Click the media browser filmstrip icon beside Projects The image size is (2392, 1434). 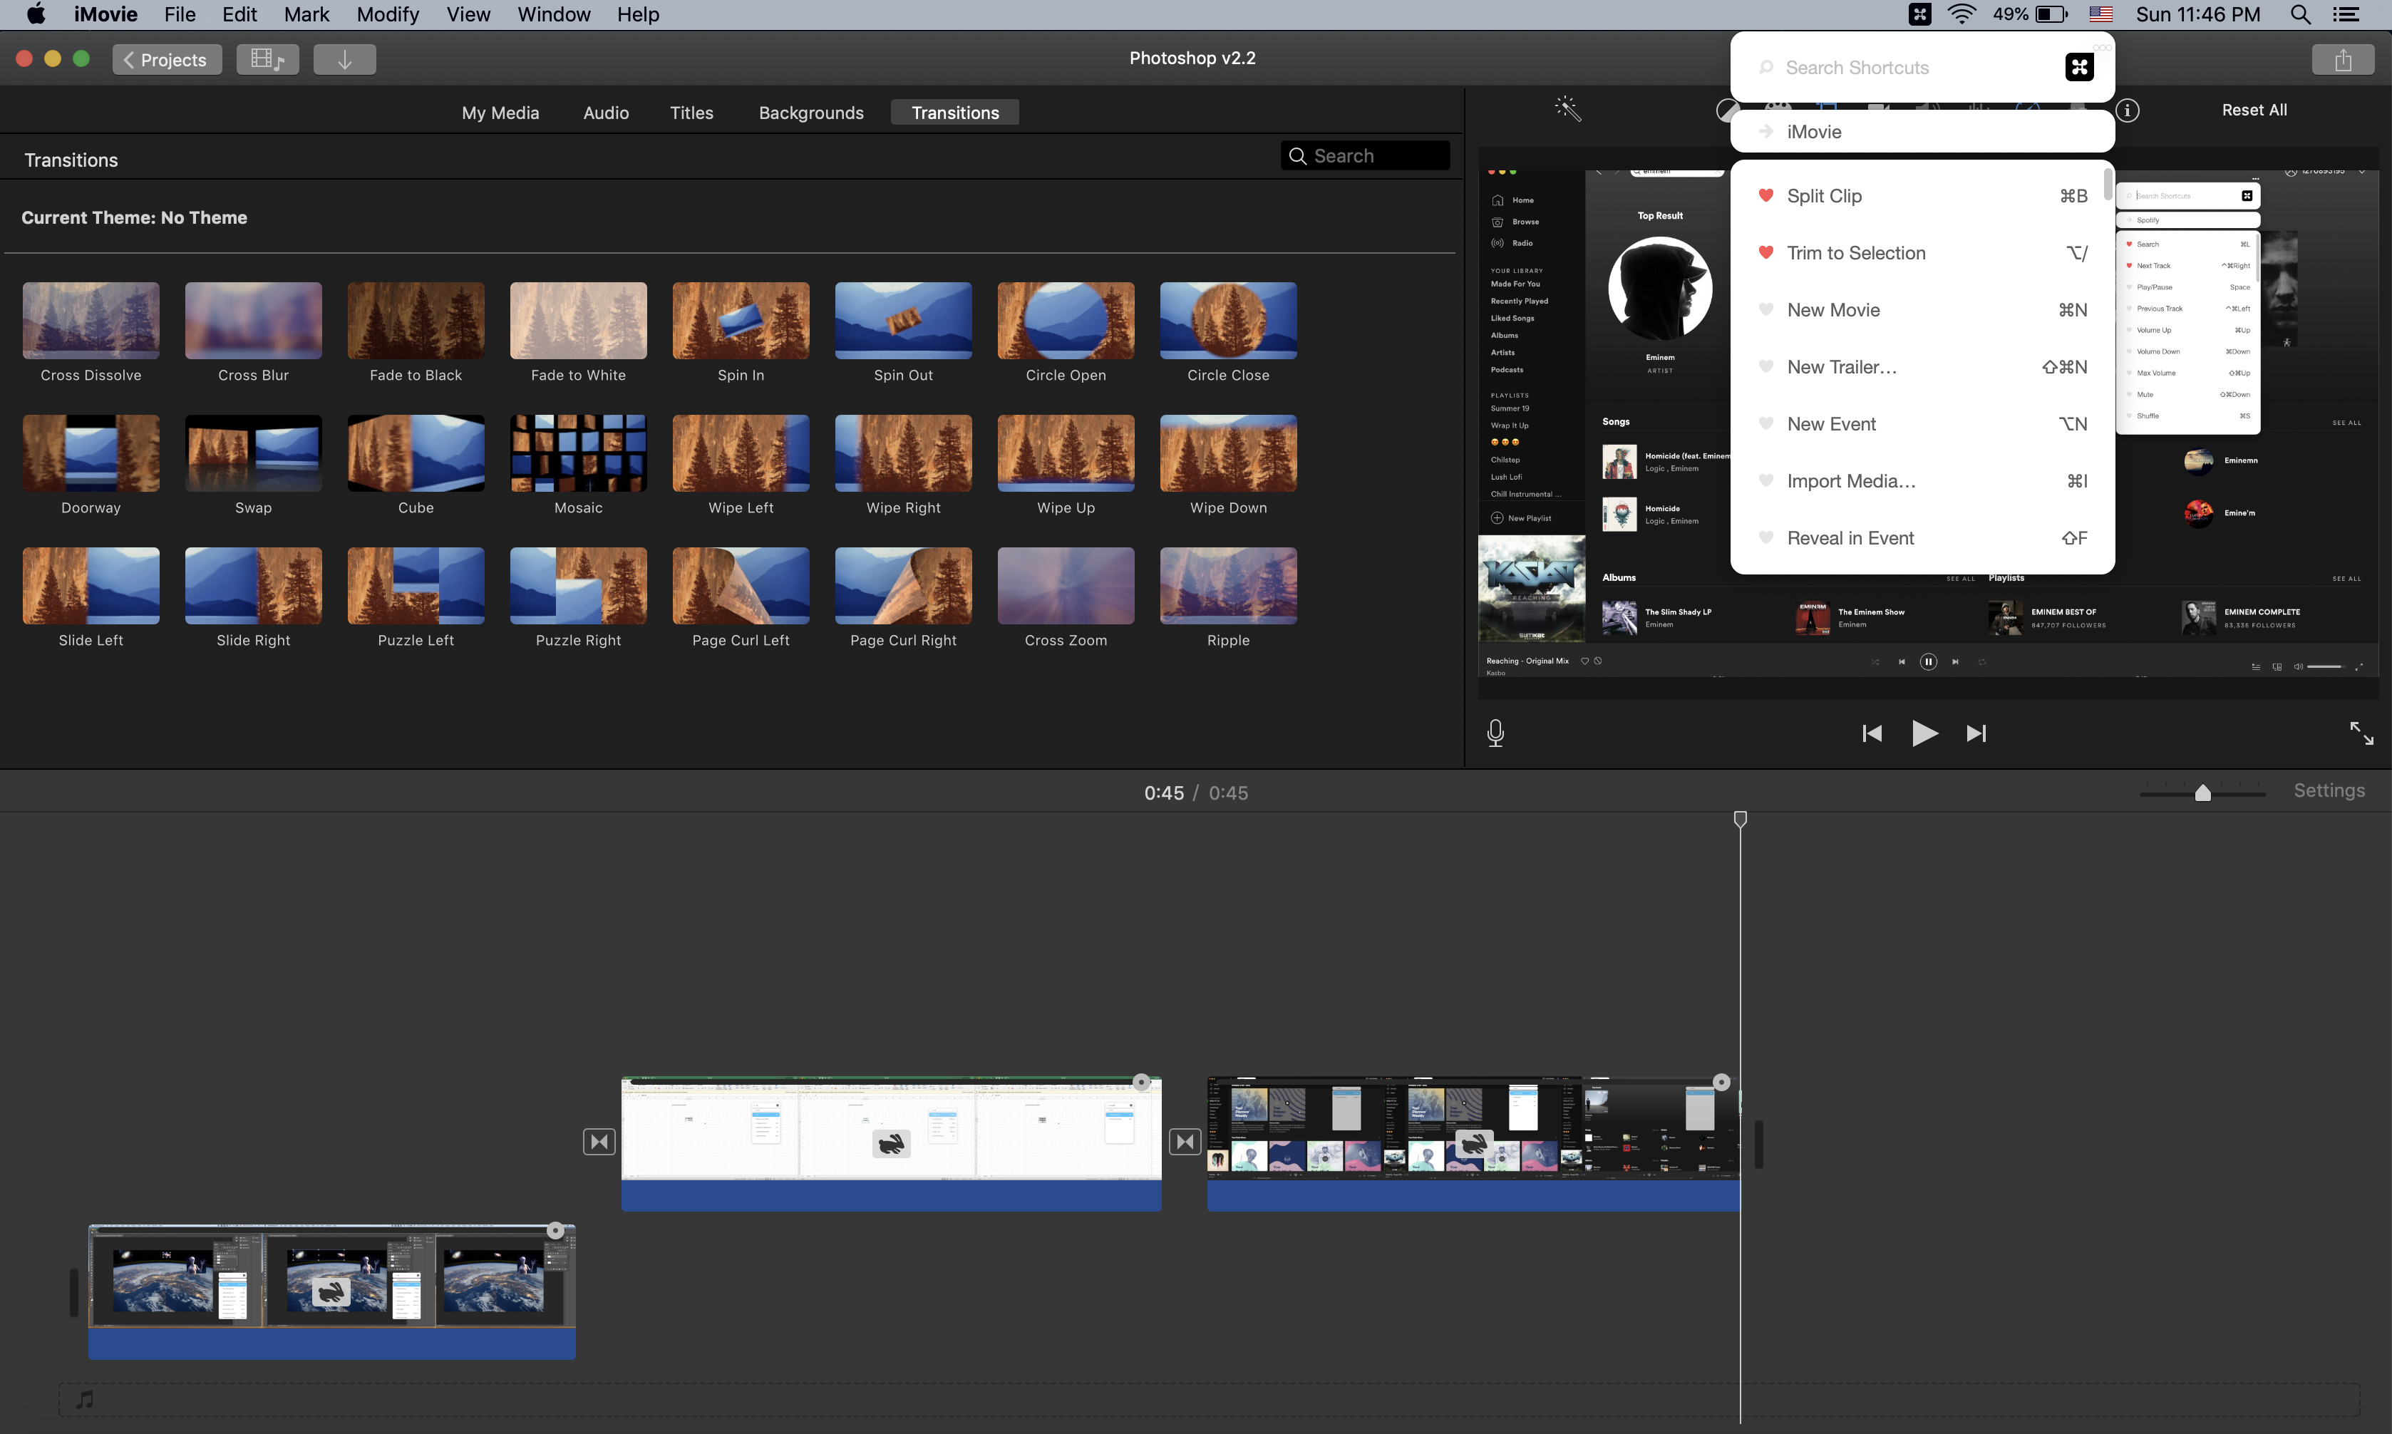click(267, 59)
